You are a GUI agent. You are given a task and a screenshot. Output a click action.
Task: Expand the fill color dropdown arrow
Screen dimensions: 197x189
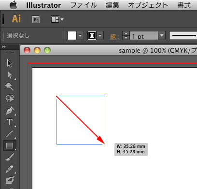coord(80,35)
